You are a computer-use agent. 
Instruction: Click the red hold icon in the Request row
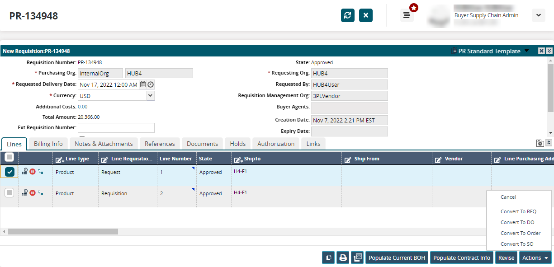click(x=33, y=172)
